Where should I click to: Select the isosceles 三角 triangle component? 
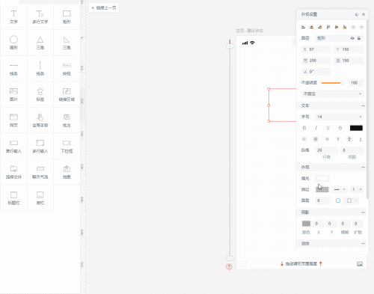tap(40, 43)
